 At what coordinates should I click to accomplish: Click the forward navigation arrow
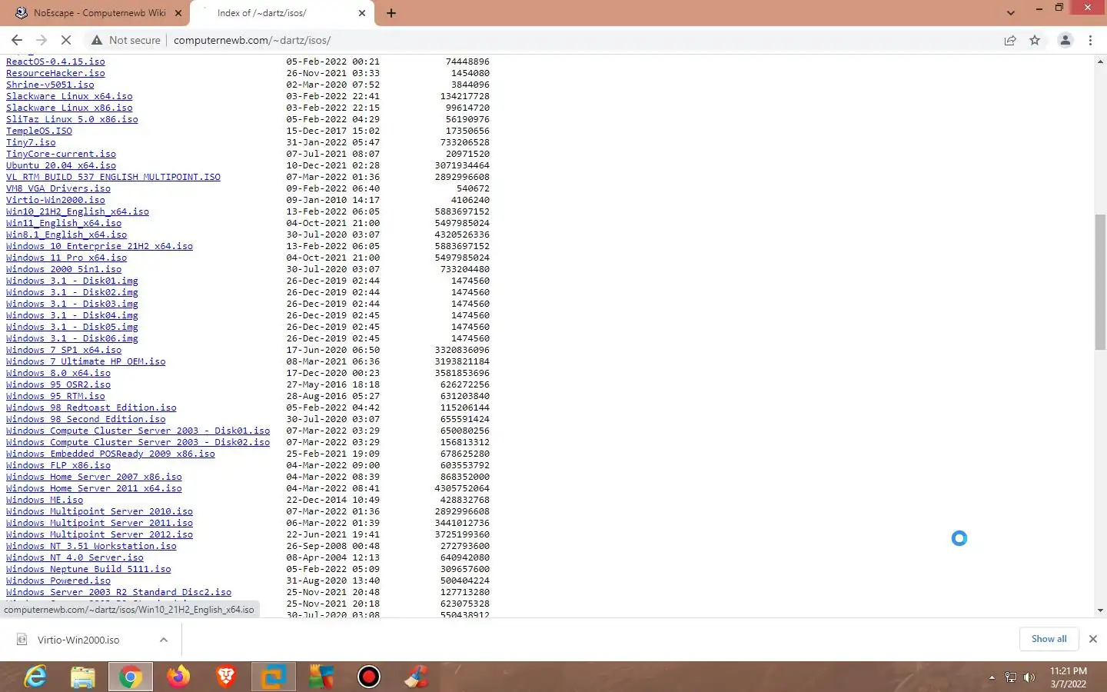tap(42, 40)
